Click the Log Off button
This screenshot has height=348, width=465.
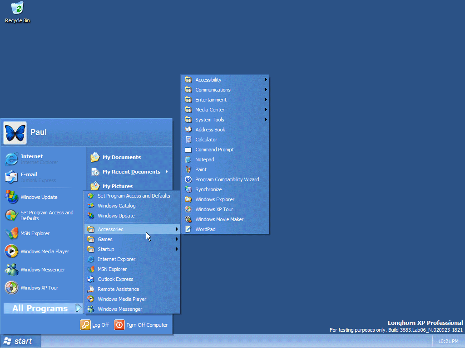point(95,325)
